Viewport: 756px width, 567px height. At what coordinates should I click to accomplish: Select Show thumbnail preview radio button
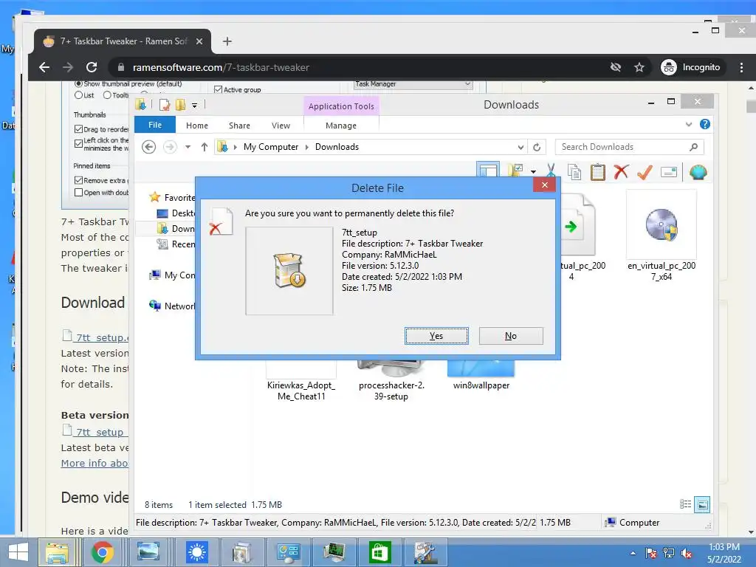tap(78, 83)
